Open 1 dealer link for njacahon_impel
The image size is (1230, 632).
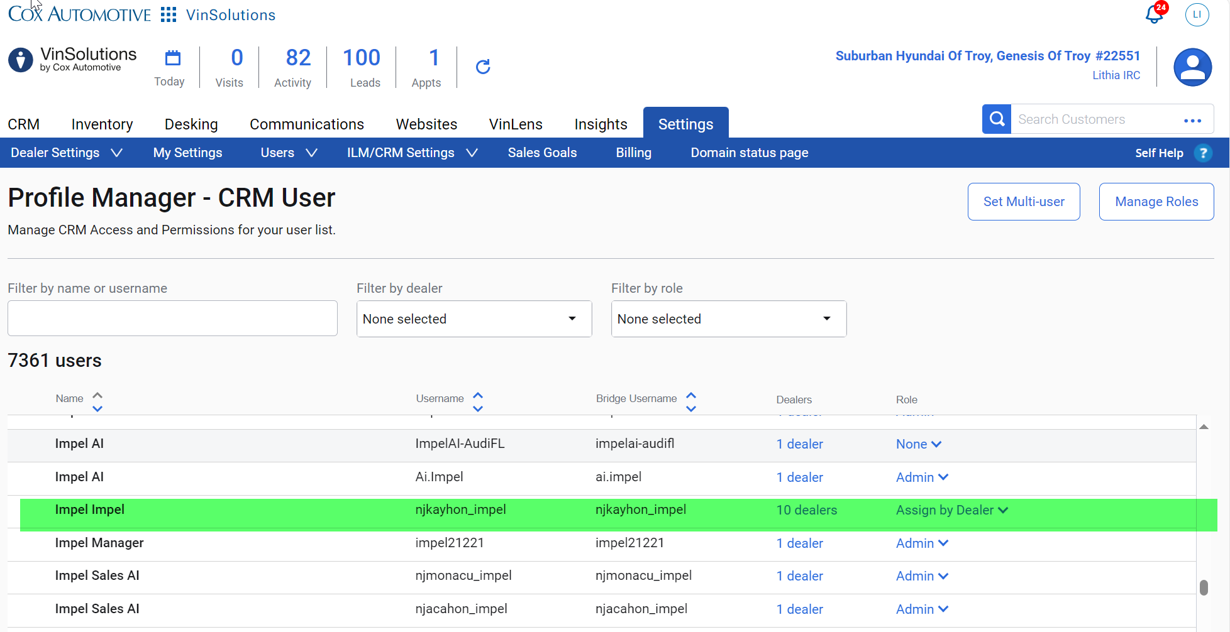click(799, 609)
